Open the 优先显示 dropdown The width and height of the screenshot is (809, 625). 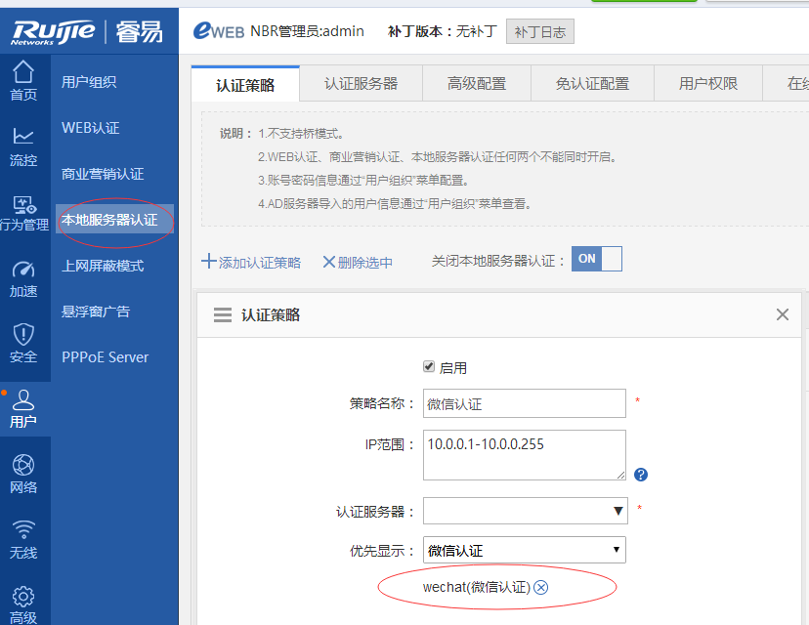tap(525, 550)
